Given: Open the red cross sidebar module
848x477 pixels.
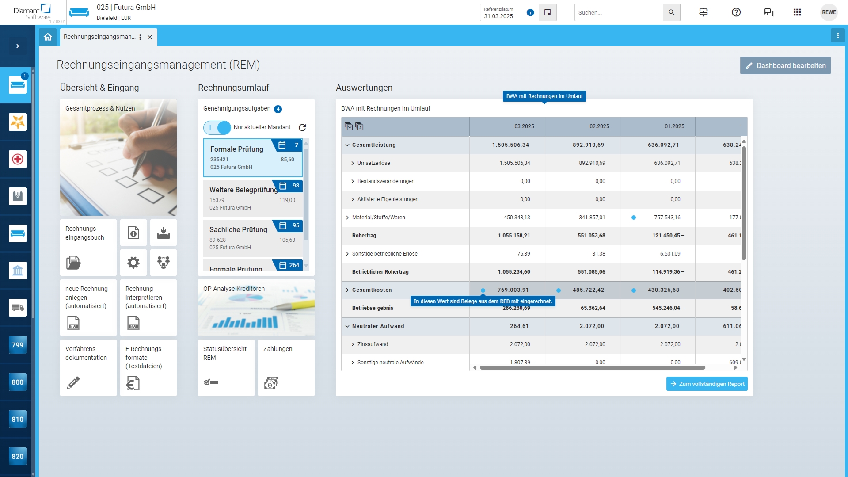Looking at the screenshot, I should point(18,159).
